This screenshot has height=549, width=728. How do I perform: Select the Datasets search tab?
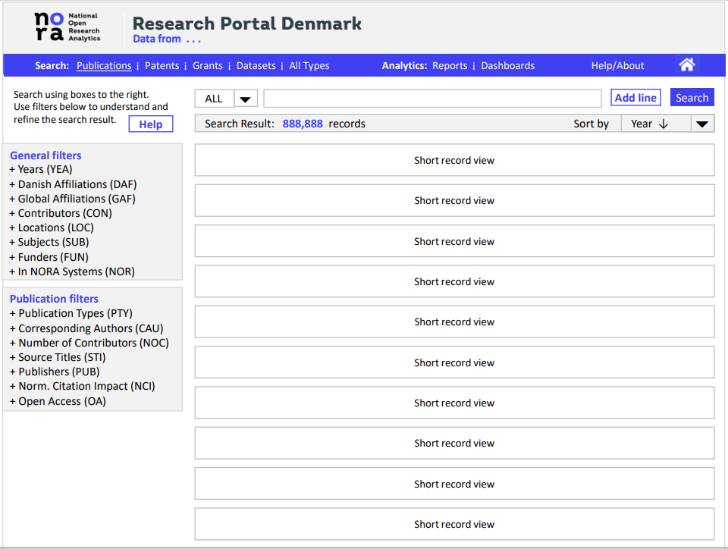tap(256, 66)
